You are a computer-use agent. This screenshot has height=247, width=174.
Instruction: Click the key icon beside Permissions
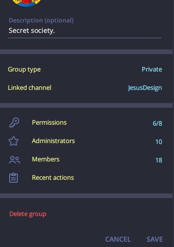pyautogui.click(x=14, y=123)
